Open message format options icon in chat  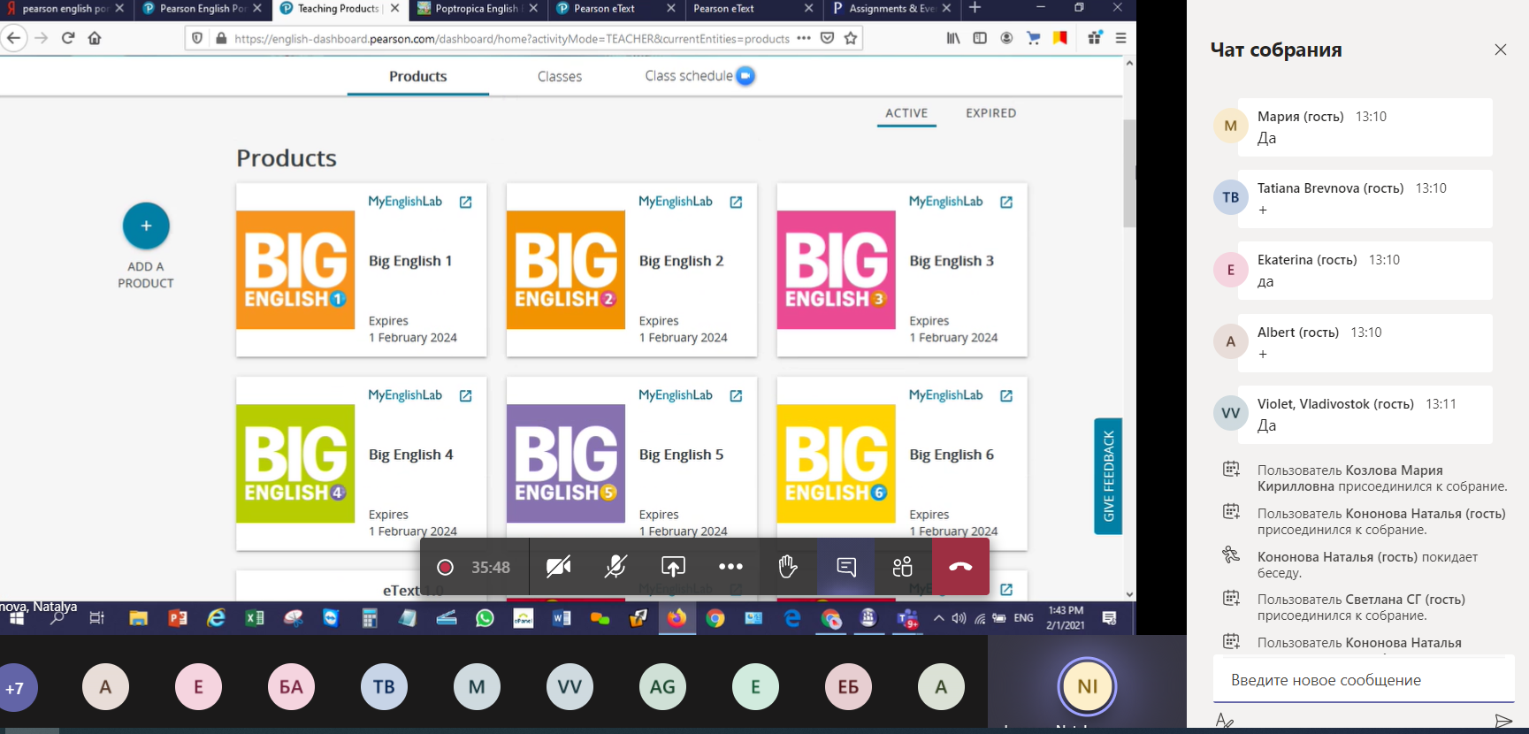[1225, 722]
